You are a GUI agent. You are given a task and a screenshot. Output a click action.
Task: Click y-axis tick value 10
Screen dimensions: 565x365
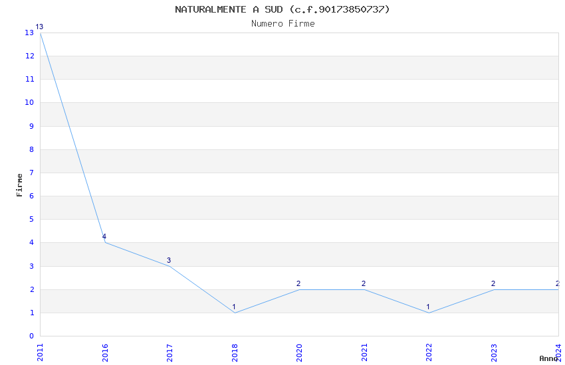29,102
